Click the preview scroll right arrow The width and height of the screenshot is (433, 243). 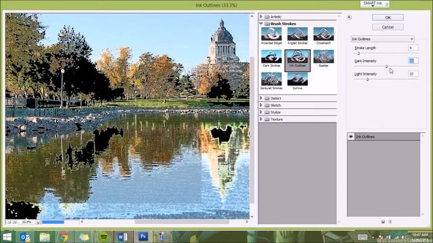(247, 222)
